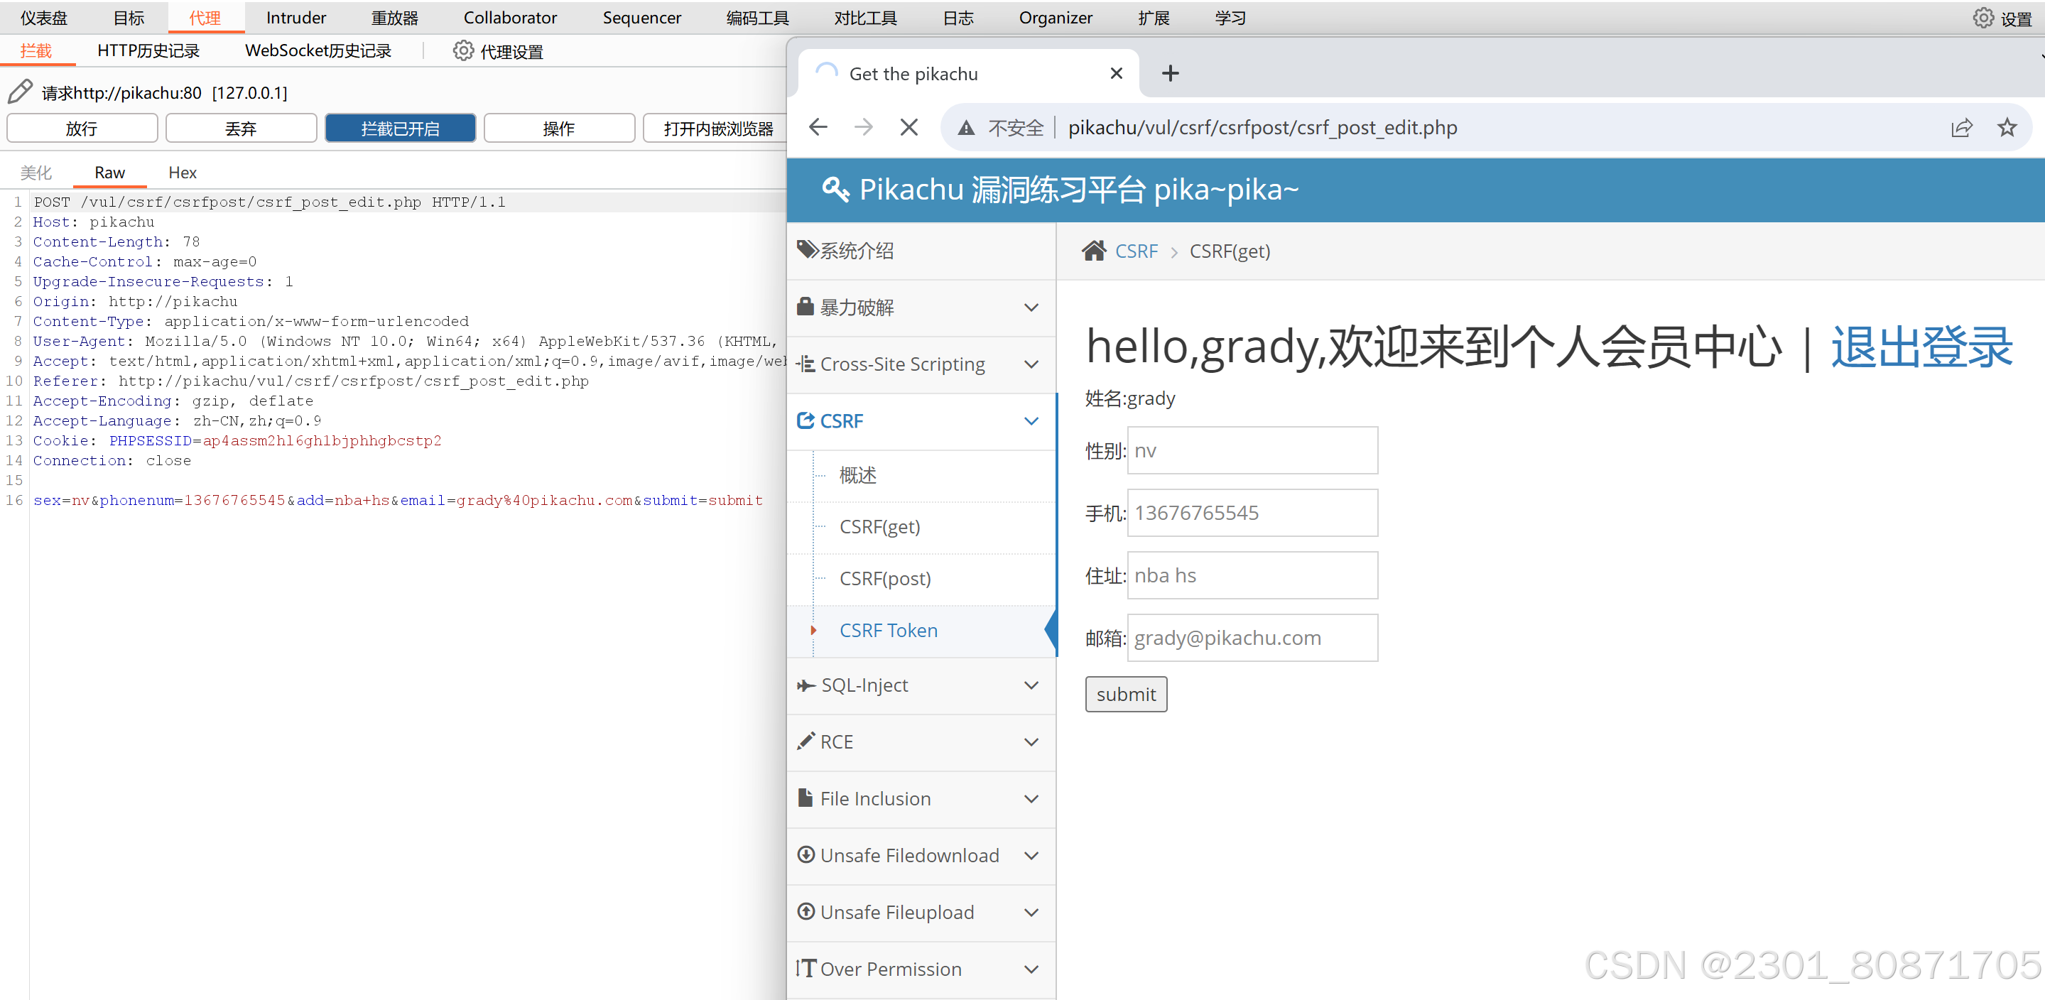The width and height of the screenshot is (2045, 1000).
Task: Switch to the Hex view tab
Action: pos(182,172)
